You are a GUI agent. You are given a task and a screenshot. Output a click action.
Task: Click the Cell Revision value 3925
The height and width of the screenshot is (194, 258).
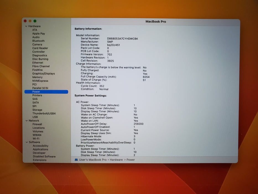[x=110, y=61]
